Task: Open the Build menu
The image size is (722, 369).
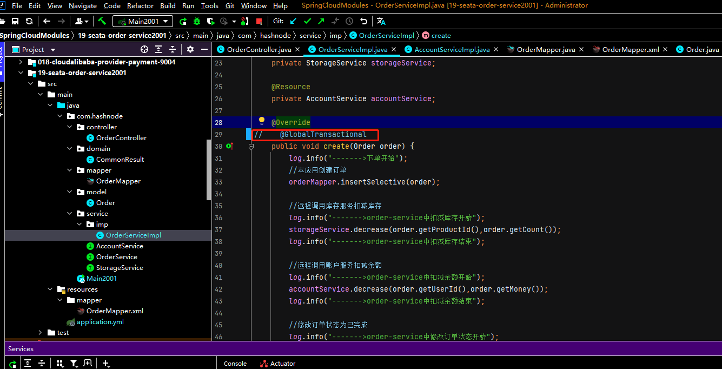Action: pos(168,5)
